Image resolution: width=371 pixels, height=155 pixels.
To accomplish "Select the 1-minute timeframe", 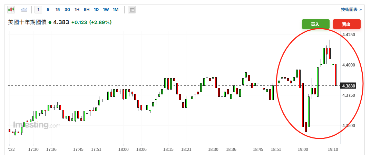I will pos(39,10).
